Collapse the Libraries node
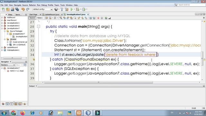Viewport: 206px width, 116px height. click(5, 39)
